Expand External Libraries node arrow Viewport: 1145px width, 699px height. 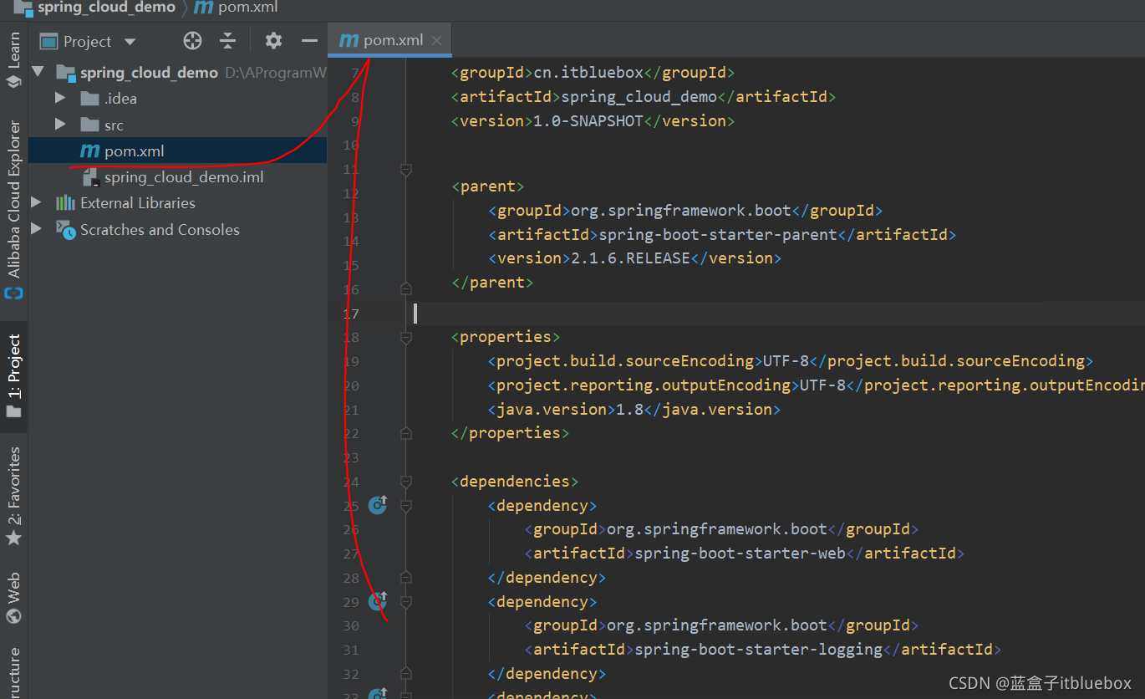pyautogui.click(x=36, y=202)
